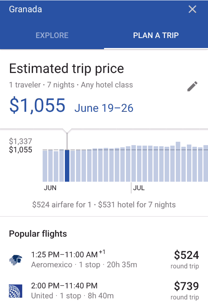Click the JUL month label on chart
The height and width of the screenshot is (305, 208).
click(139, 188)
